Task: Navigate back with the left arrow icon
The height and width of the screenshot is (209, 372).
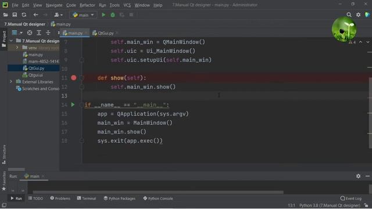Action: pos(35,15)
